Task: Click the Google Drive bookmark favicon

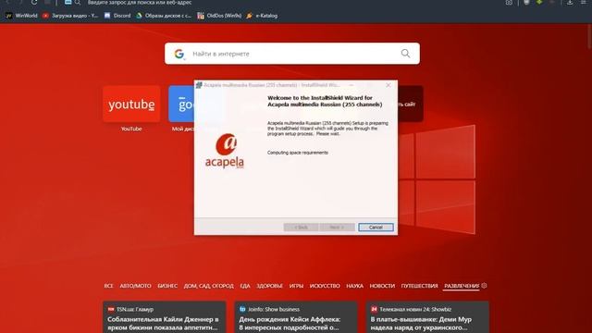Action: [140, 16]
